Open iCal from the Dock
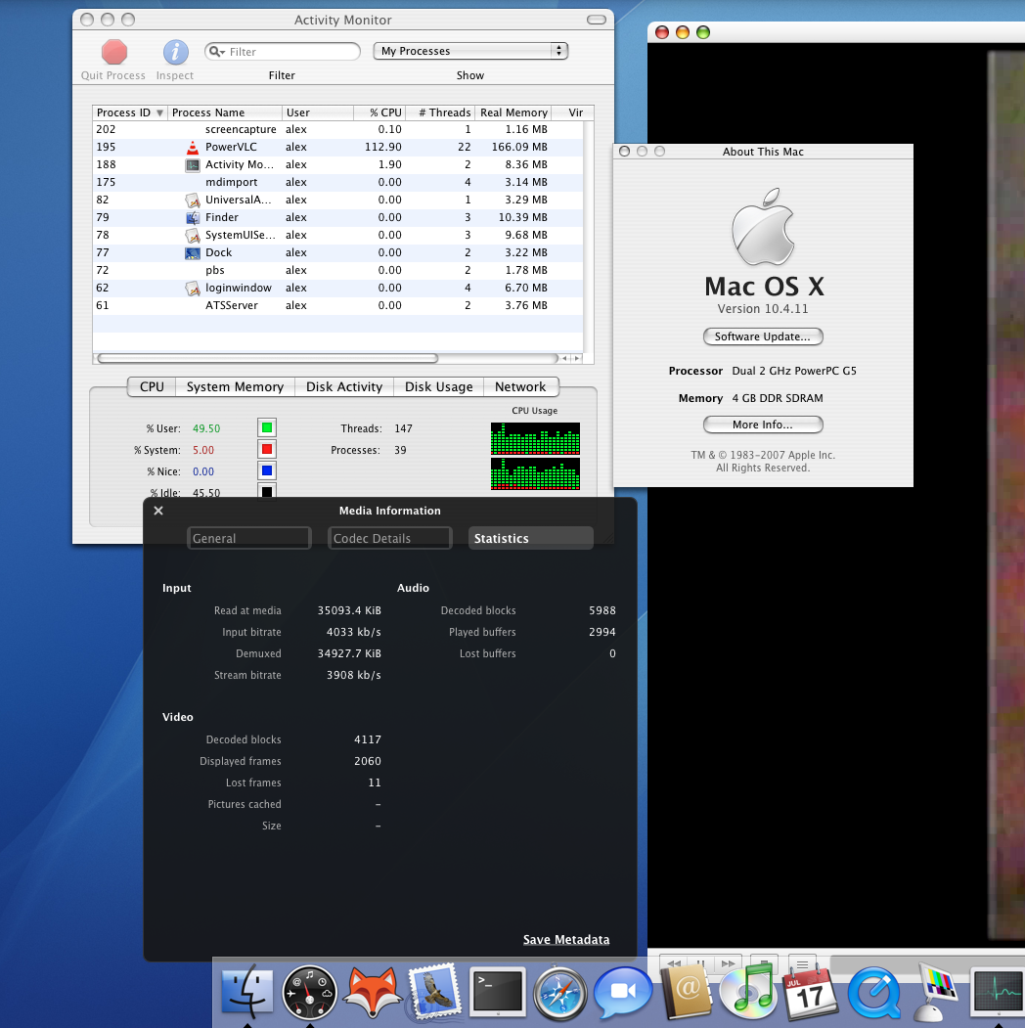This screenshot has height=1028, width=1025. pos(810,993)
